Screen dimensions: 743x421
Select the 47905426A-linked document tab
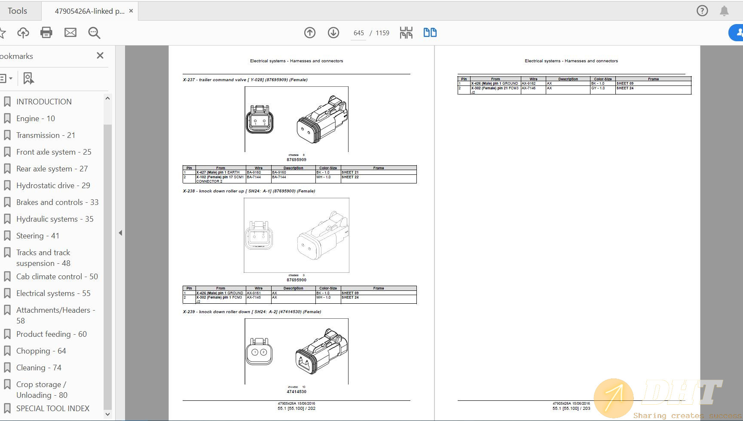point(89,11)
